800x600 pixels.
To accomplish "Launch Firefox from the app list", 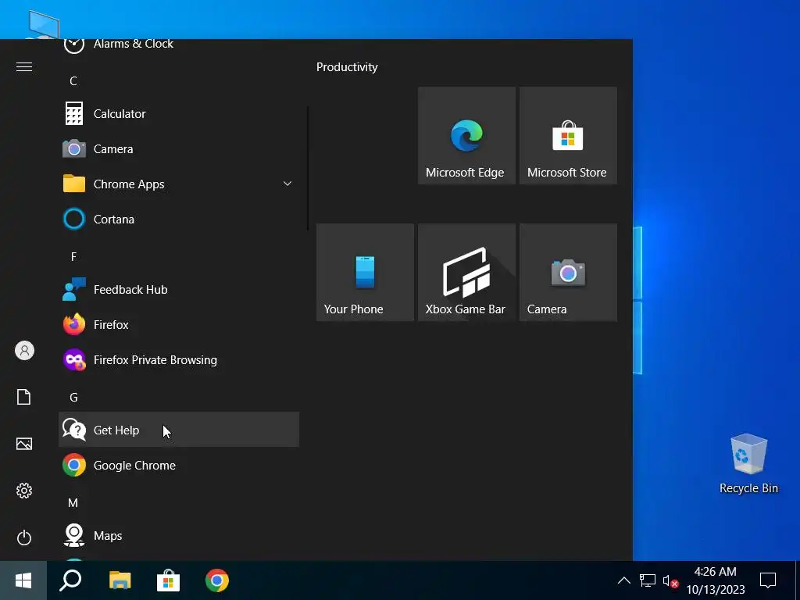I will click(179, 324).
